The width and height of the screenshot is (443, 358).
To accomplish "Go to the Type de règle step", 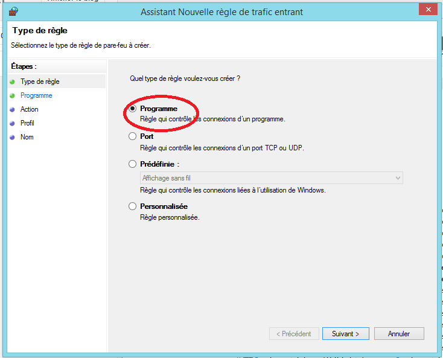I will pyautogui.click(x=40, y=82).
